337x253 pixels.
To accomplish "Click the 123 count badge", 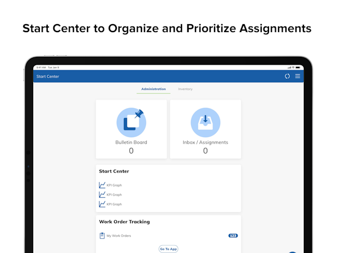I will pyautogui.click(x=233, y=236).
